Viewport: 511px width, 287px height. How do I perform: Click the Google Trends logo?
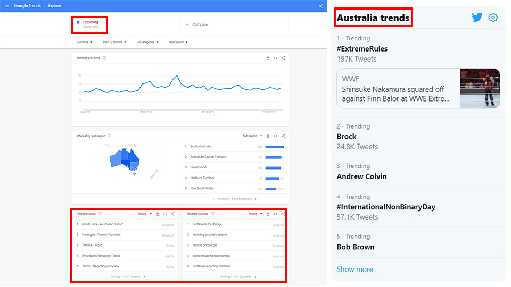click(27, 6)
